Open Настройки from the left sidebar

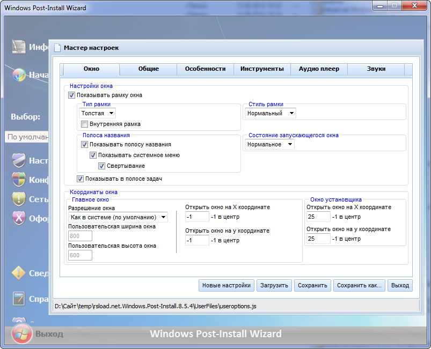point(19,160)
